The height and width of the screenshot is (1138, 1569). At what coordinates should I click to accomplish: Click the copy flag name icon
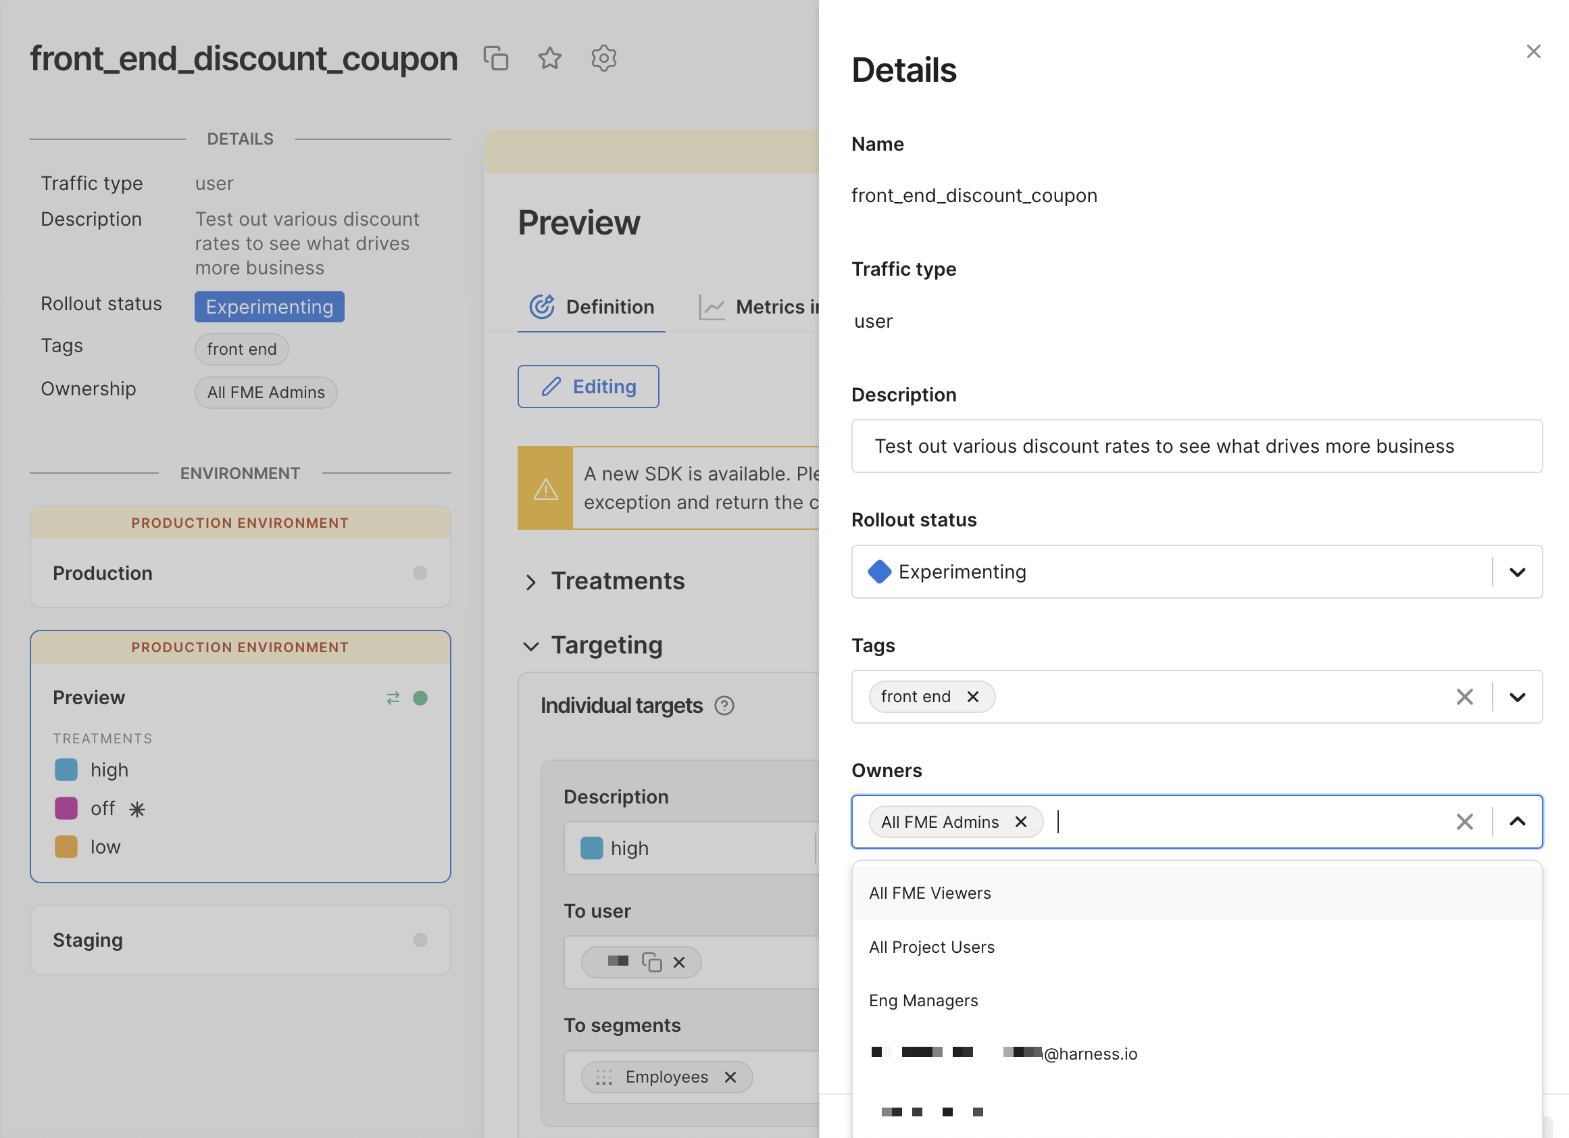click(495, 58)
